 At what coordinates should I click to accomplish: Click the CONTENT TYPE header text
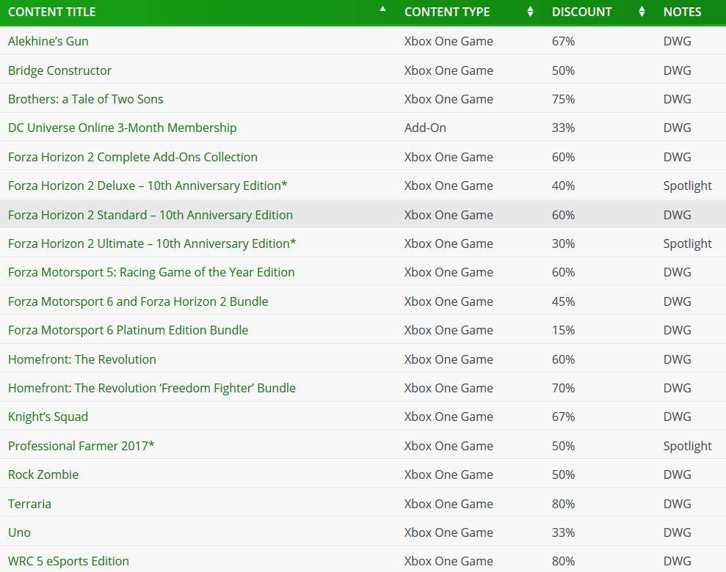tap(447, 12)
